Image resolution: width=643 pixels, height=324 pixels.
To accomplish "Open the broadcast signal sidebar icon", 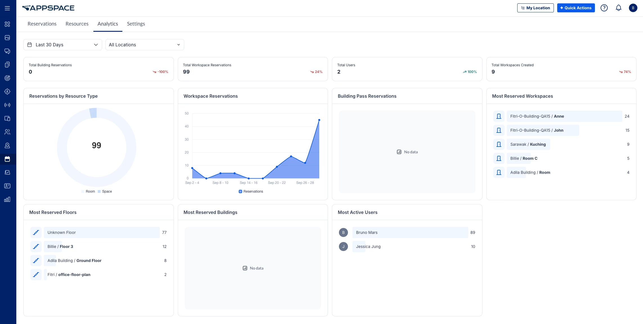I will pyautogui.click(x=7, y=105).
